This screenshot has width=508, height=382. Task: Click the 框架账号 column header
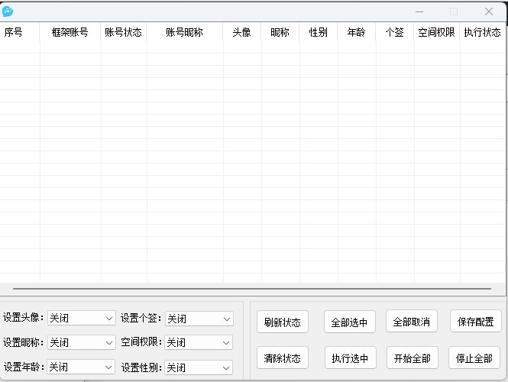[70, 33]
